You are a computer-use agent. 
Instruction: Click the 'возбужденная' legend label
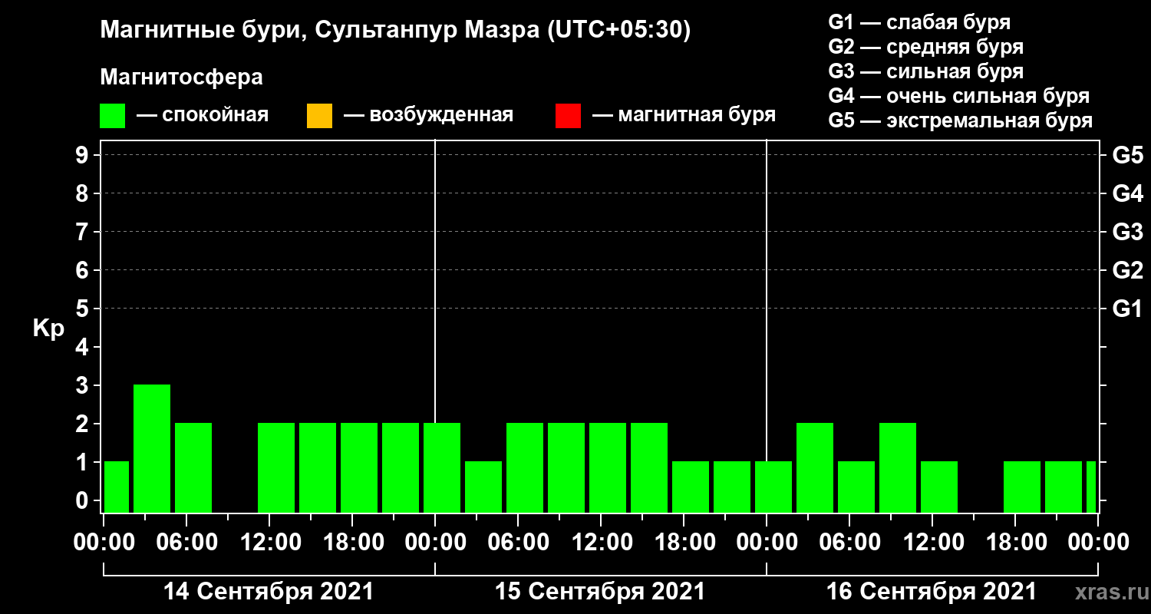click(x=441, y=116)
